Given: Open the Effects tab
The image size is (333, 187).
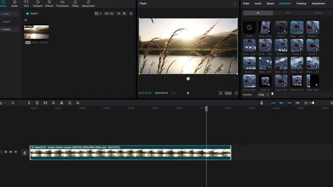Looking at the screenshot, I should tap(49, 4).
